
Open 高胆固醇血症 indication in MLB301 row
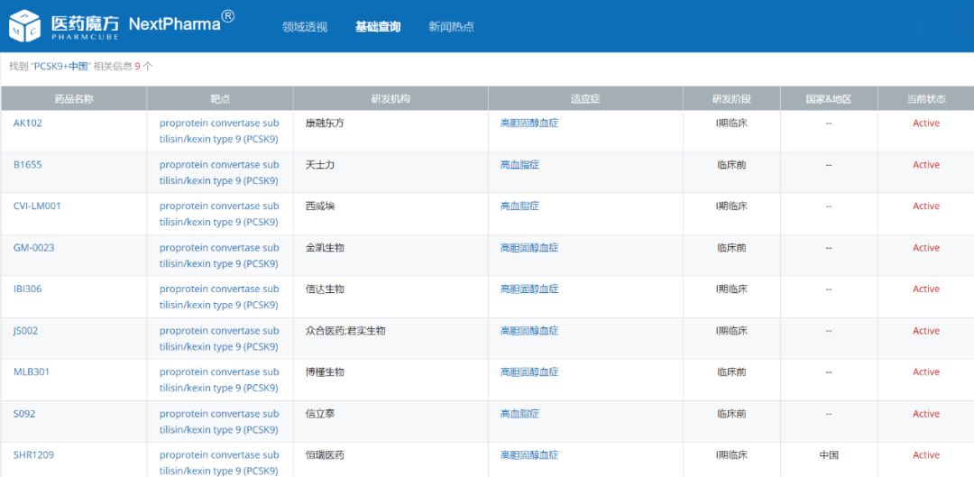tap(529, 372)
